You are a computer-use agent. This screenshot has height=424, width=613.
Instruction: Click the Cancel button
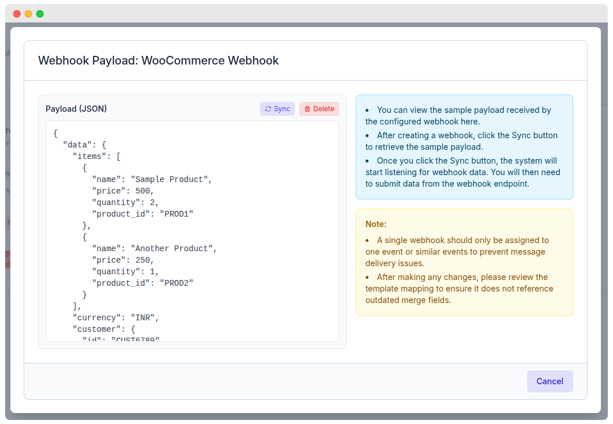pyautogui.click(x=550, y=381)
